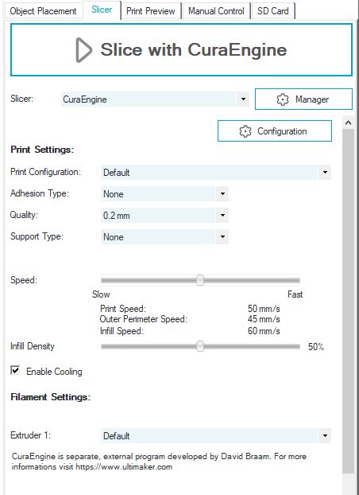This screenshot has width=359, height=495.
Task: Click the Speed slider handle
Action: pyautogui.click(x=200, y=279)
